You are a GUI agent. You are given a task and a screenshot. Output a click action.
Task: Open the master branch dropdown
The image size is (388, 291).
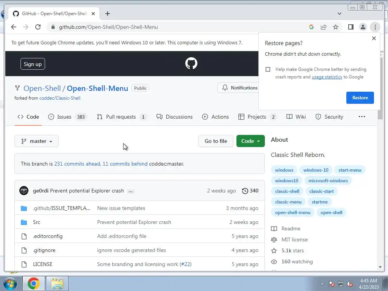point(37,141)
